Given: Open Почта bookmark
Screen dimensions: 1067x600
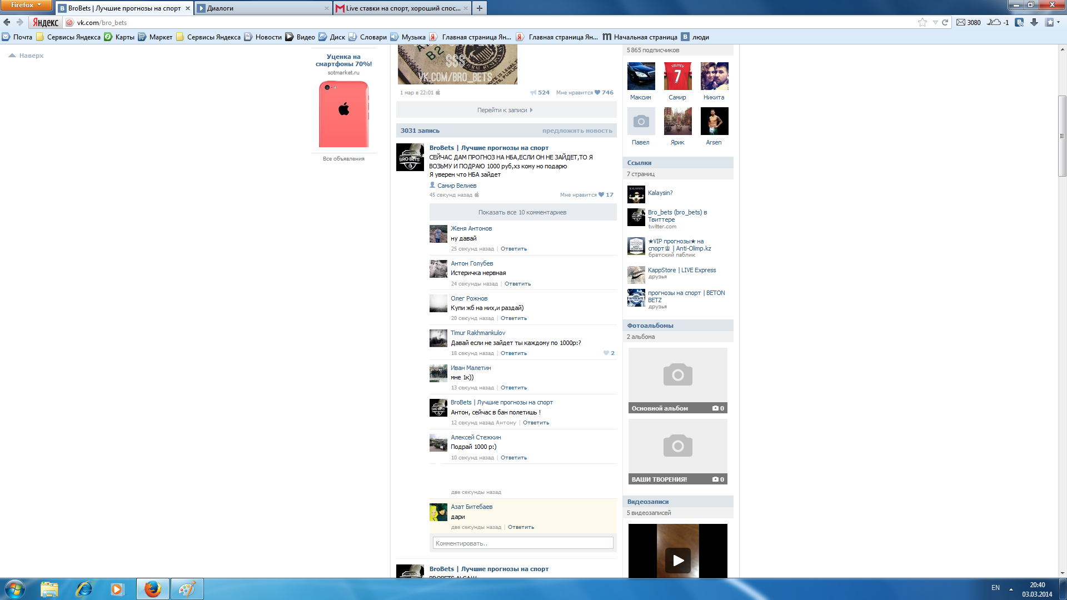Looking at the screenshot, I should pyautogui.click(x=17, y=37).
